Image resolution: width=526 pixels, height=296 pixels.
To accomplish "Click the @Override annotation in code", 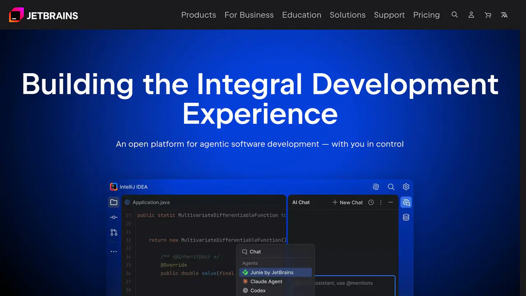I will click(174, 265).
